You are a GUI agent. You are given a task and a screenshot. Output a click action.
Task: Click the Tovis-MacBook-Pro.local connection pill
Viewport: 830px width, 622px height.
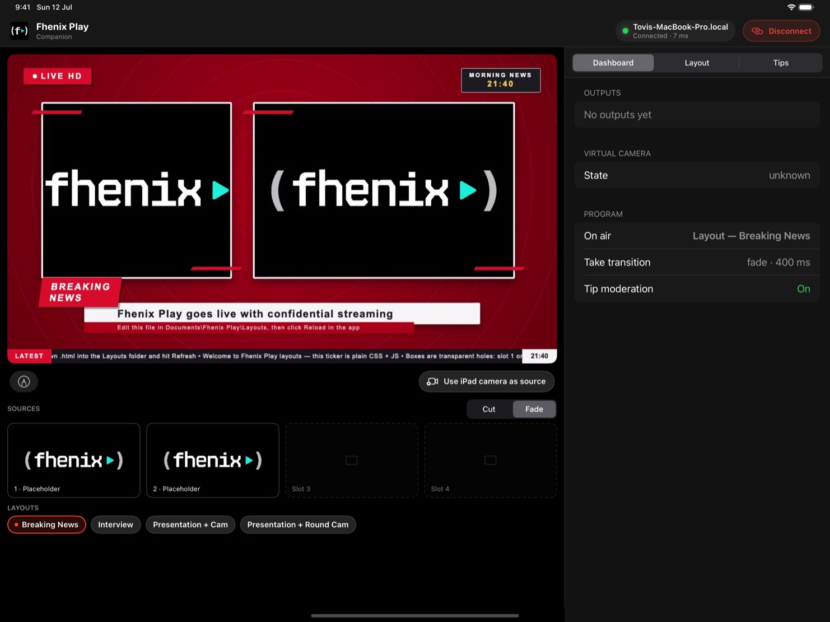pos(675,31)
